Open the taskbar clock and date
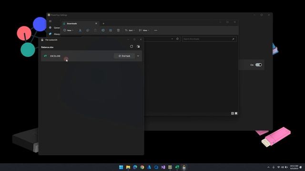305x171 pixels. tap(294, 167)
